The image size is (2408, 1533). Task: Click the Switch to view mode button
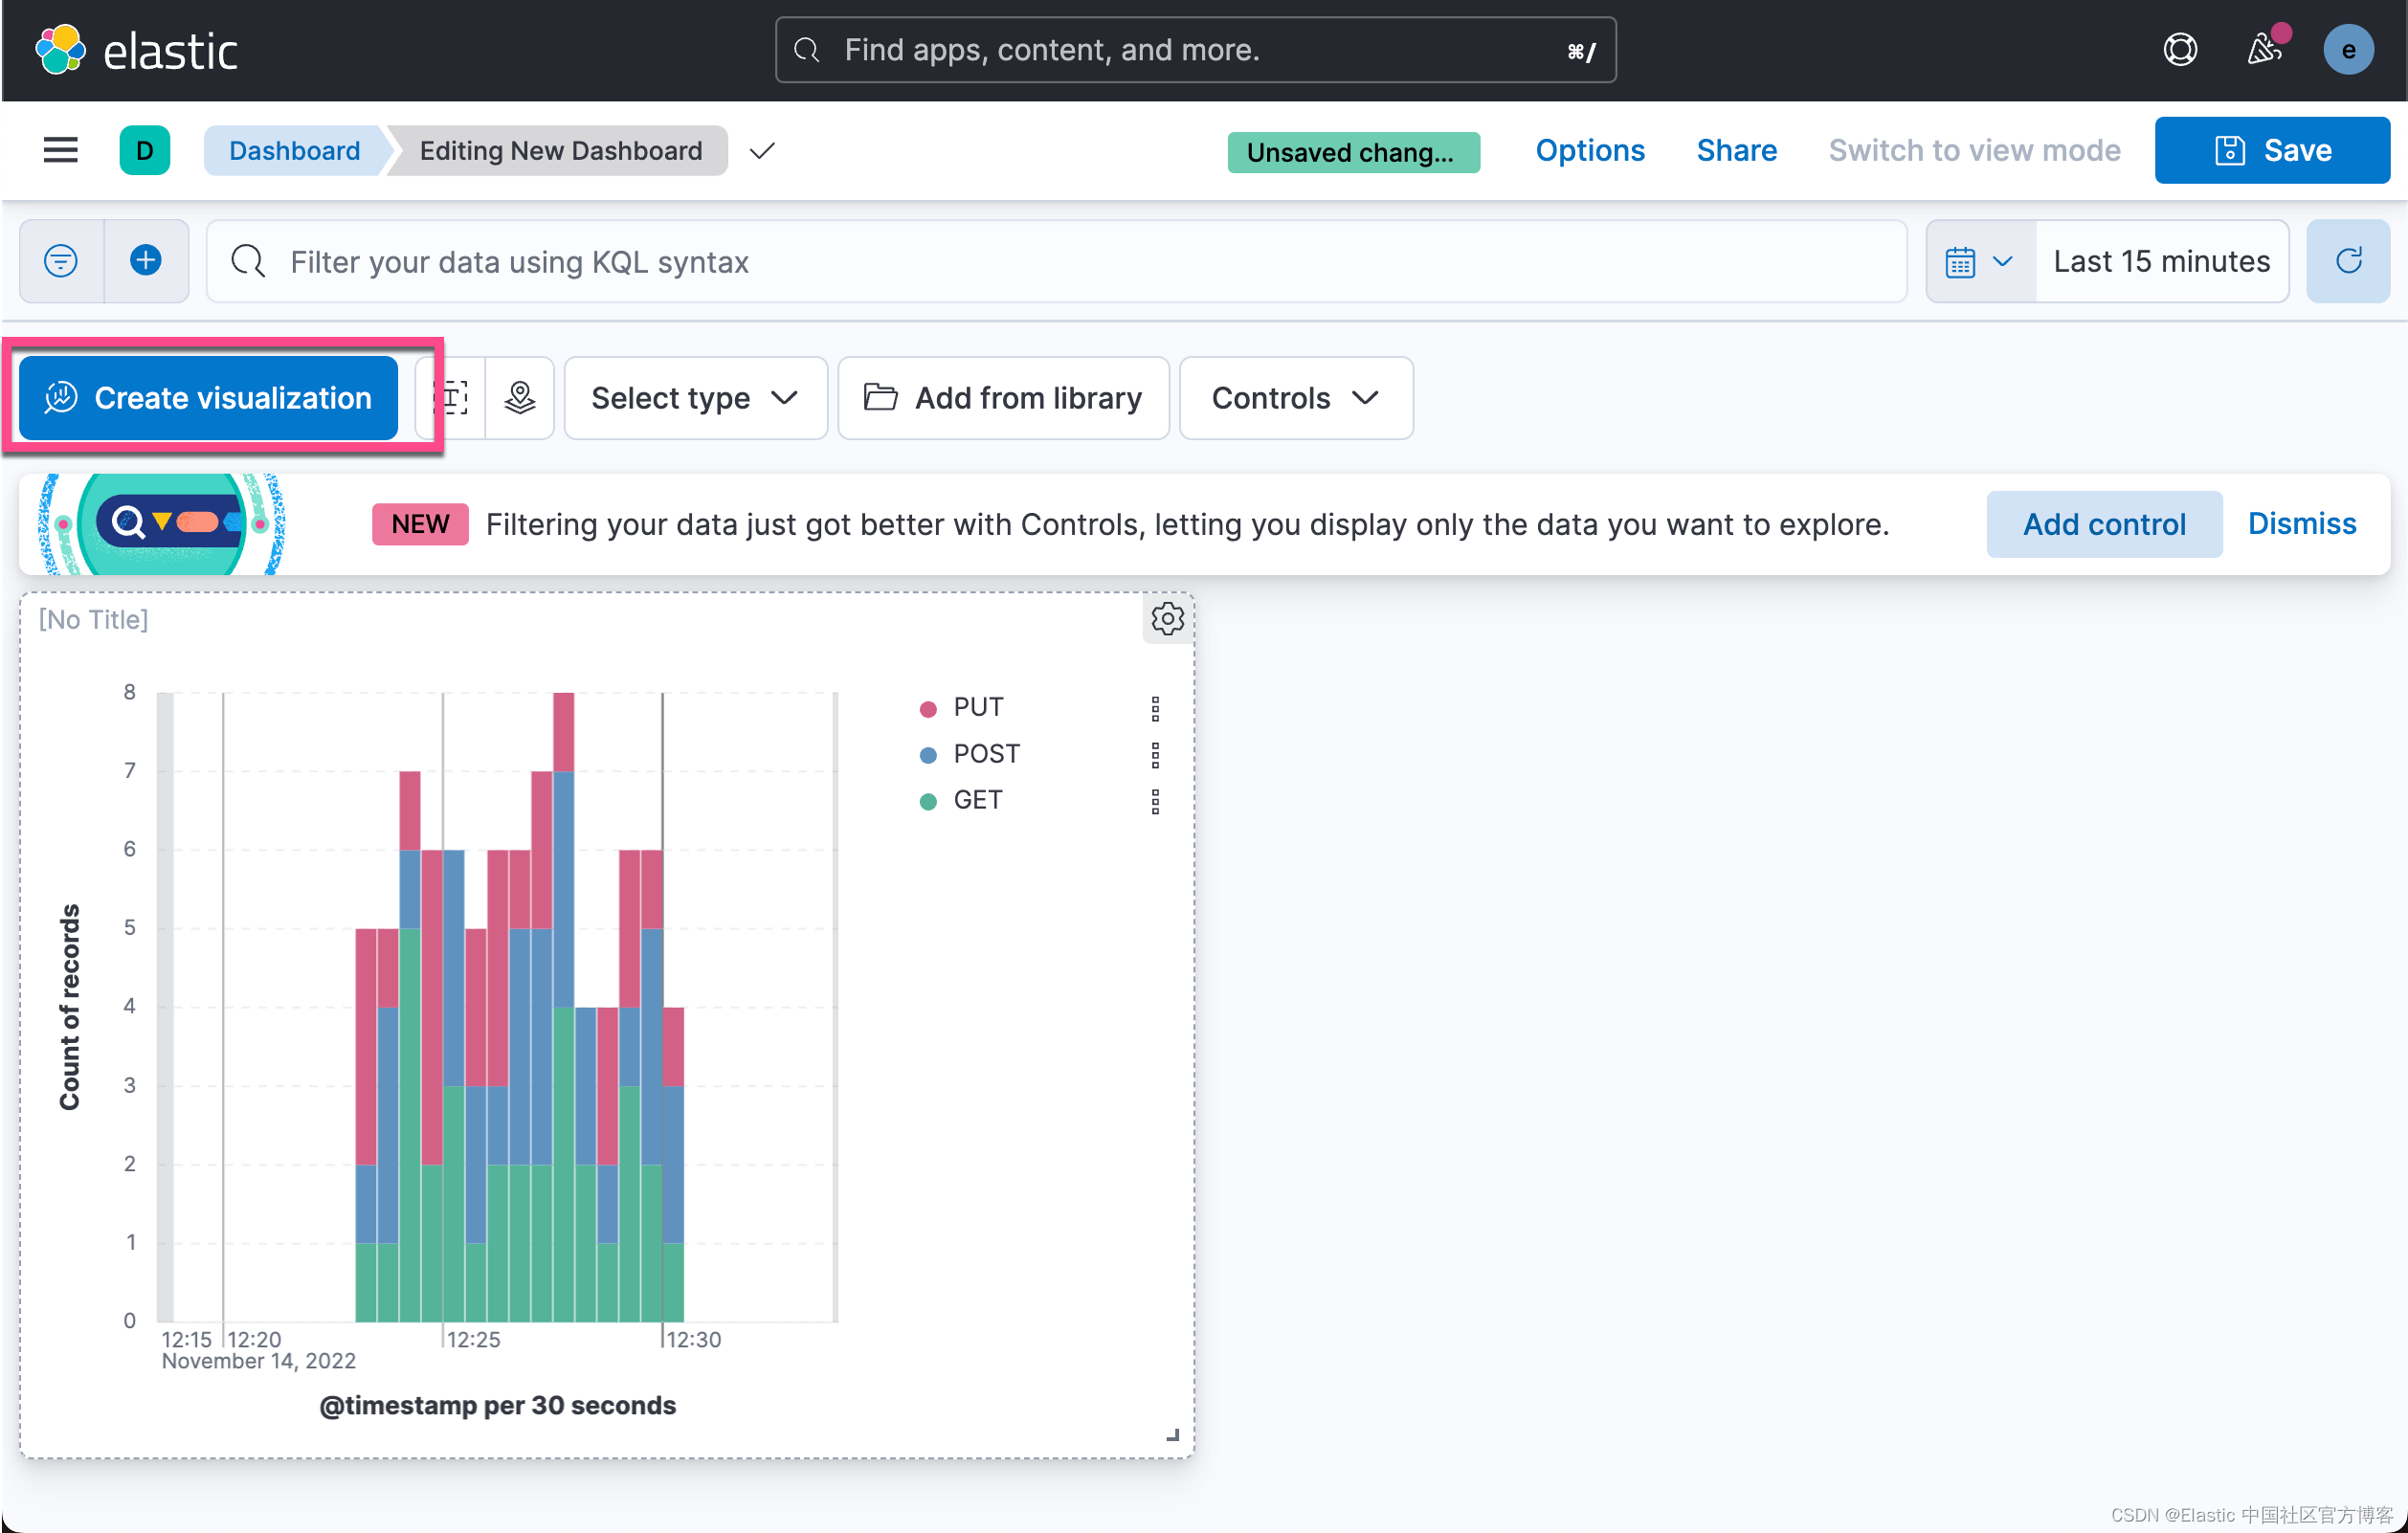1971,149
